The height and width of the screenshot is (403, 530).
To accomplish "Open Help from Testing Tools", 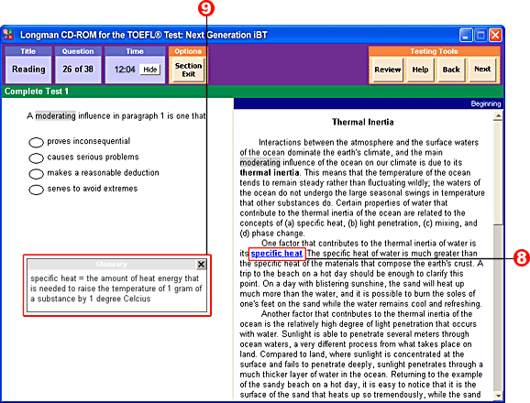I will point(420,70).
